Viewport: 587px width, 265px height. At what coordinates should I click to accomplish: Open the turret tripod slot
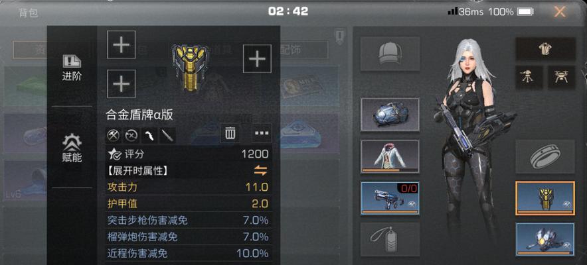coord(529,78)
